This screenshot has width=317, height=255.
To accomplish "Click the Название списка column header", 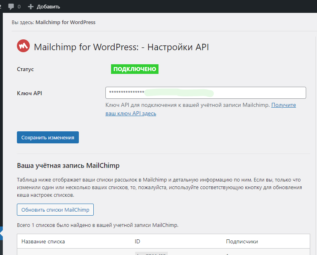I will tap(43, 241).
